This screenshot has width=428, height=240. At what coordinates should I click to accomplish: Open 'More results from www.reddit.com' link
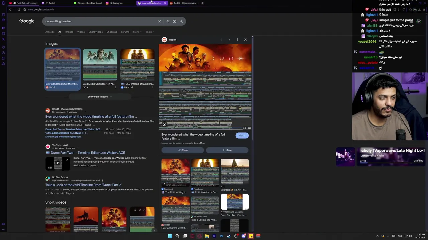(x=63, y=137)
